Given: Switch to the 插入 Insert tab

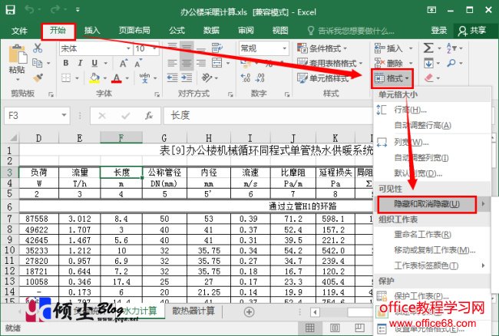Looking at the screenshot, I should pos(92,31).
